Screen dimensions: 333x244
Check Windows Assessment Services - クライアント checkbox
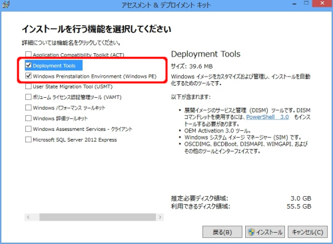29,129
